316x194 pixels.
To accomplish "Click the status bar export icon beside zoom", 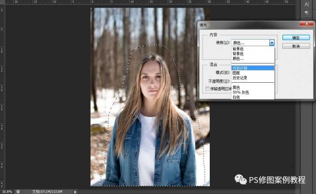I will pos(18,192).
